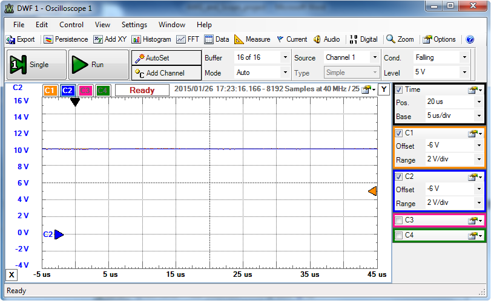Click the X axis button

pos(12,275)
